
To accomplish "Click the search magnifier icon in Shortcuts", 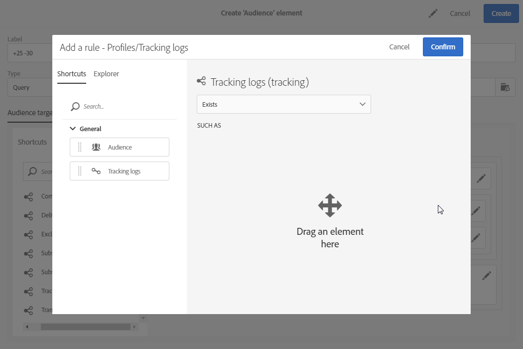I will 75,107.
